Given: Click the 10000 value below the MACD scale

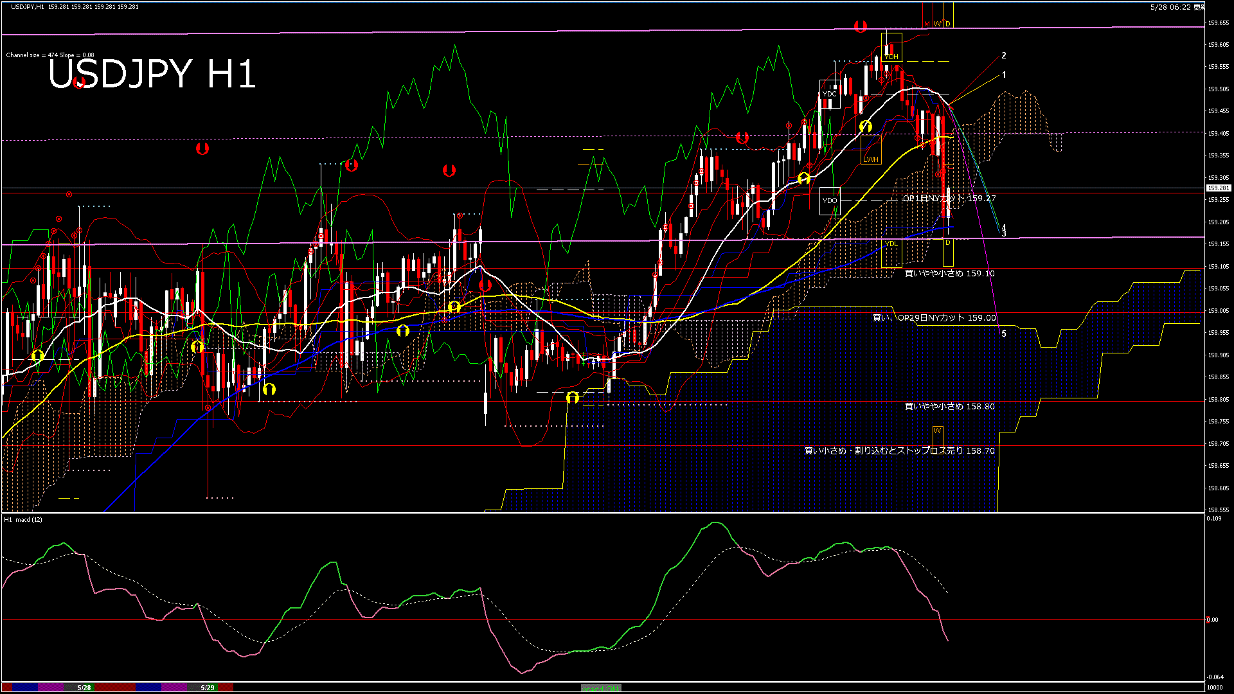Looking at the screenshot, I should 1215,688.
